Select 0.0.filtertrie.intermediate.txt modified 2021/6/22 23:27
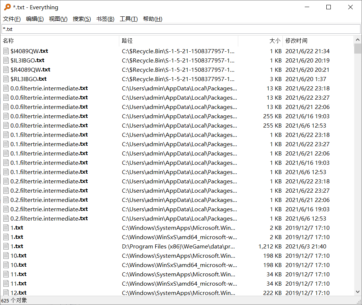 click(49, 97)
